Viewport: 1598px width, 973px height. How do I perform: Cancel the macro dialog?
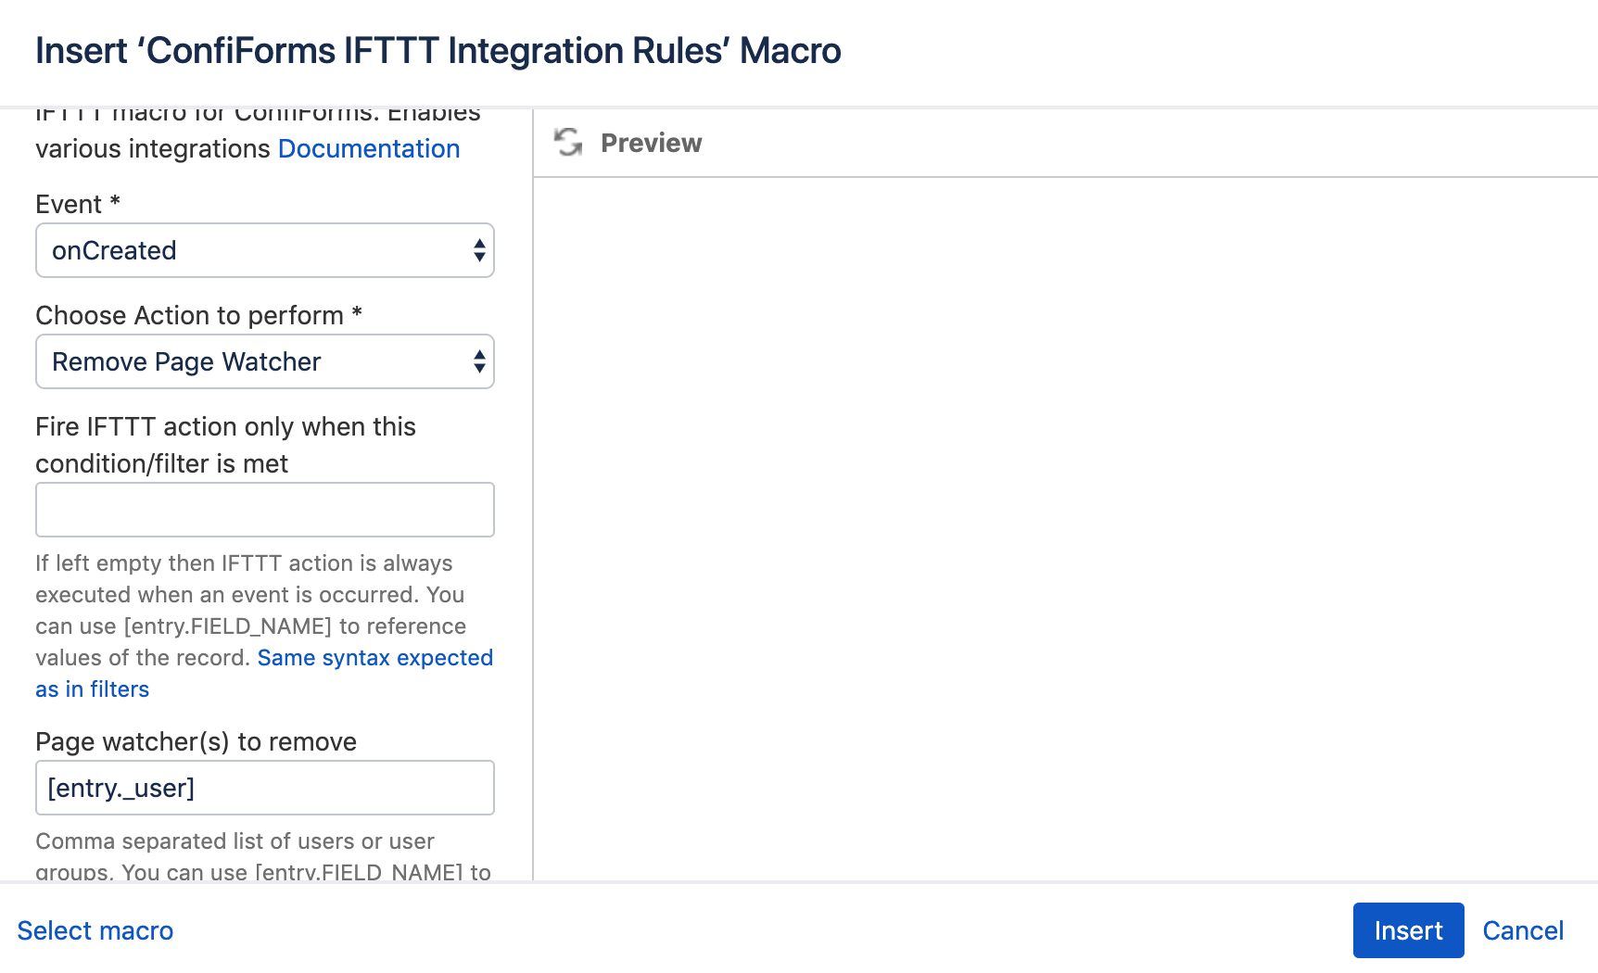click(x=1523, y=930)
